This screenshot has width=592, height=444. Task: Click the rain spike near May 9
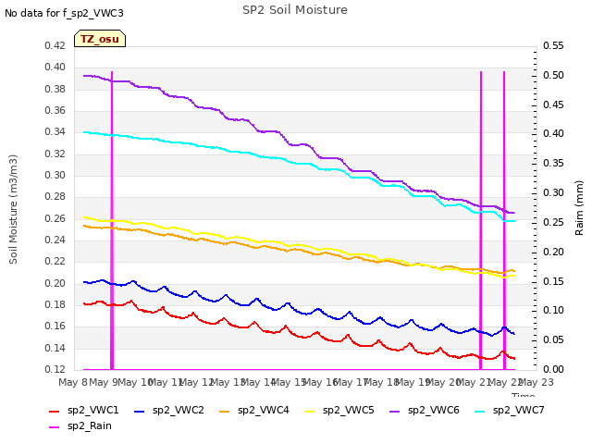112,220
